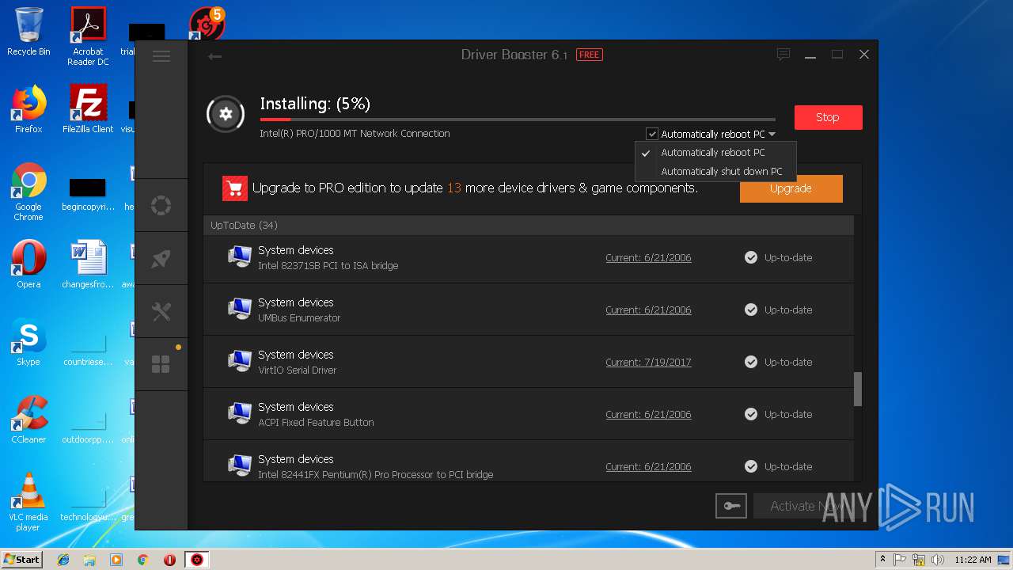
Task: Open the Windows Start menu
Action: pos(21,559)
